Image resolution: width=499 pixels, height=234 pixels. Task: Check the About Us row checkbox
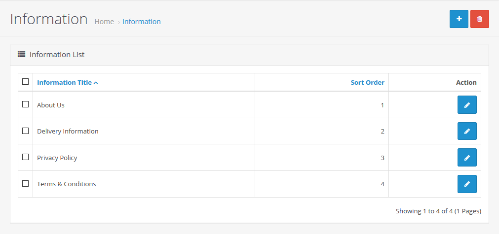(26, 104)
